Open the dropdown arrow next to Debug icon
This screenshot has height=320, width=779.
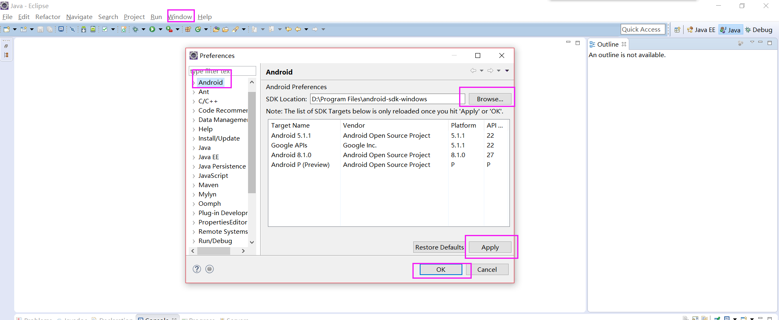tap(143, 29)
